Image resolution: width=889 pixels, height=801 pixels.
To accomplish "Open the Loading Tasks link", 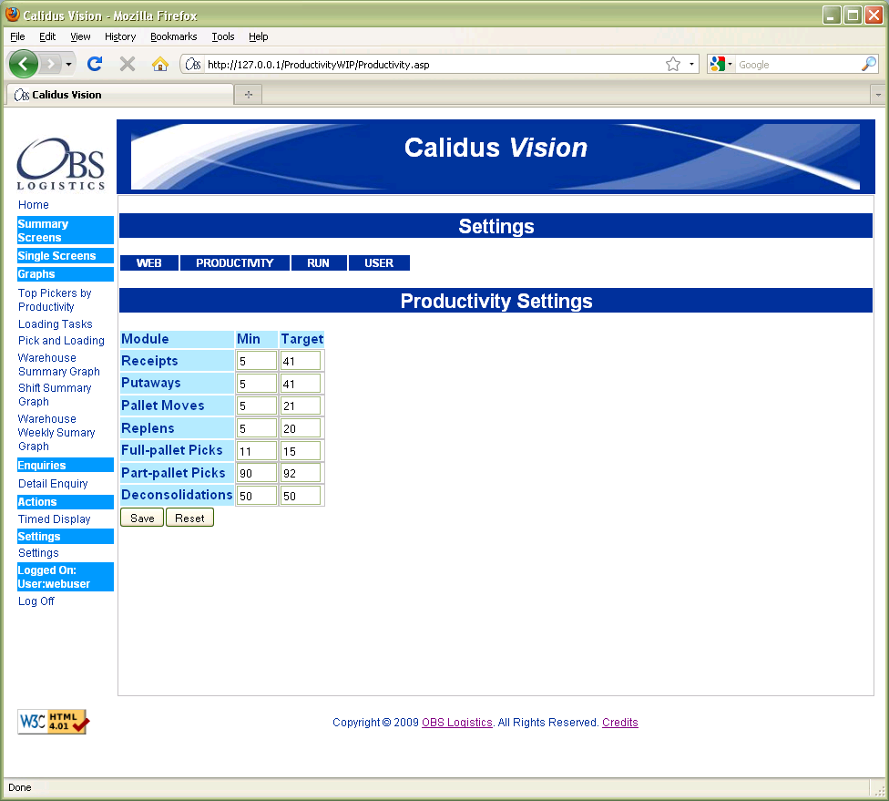I will click(x=55, y=323).
